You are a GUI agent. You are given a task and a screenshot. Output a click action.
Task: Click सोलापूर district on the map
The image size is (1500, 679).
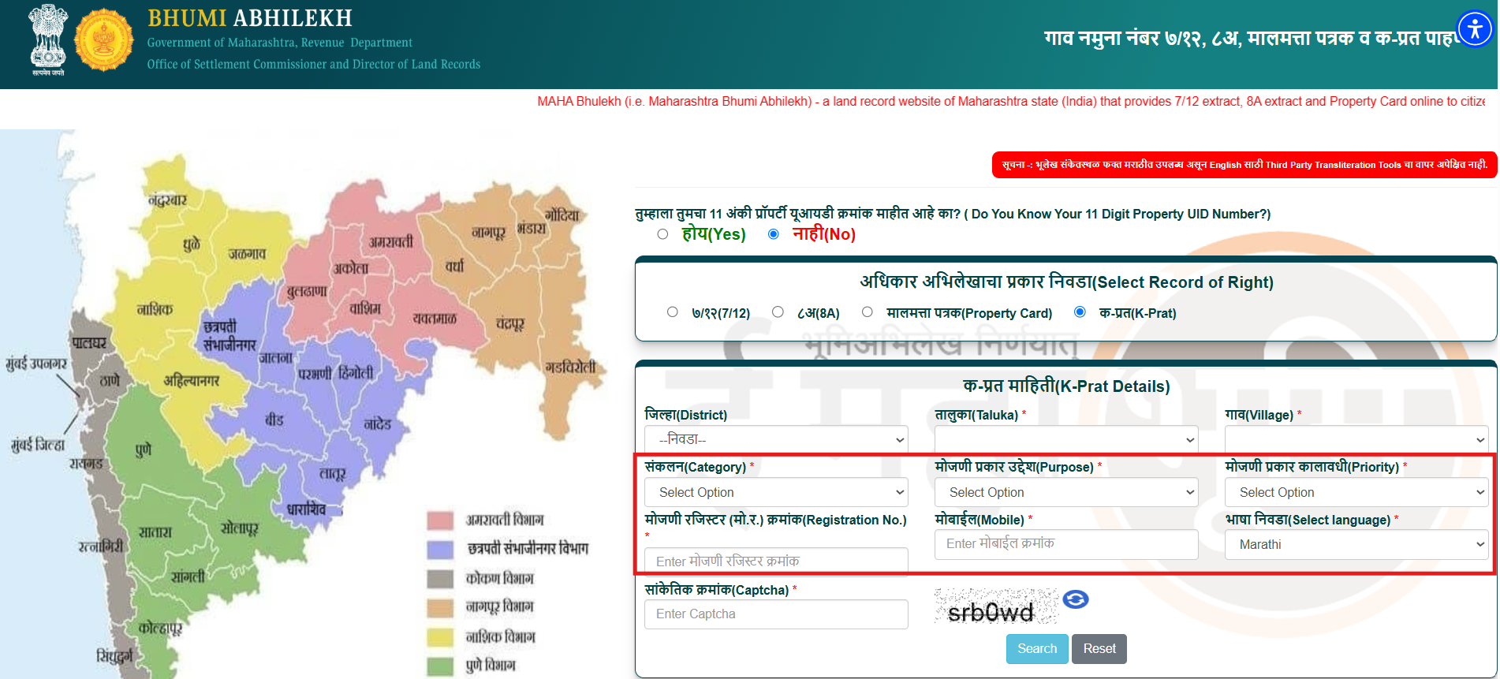pyautogui.click(x=239, y=528)
